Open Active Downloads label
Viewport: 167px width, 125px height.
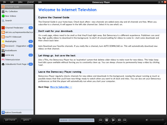pos(13,113)
